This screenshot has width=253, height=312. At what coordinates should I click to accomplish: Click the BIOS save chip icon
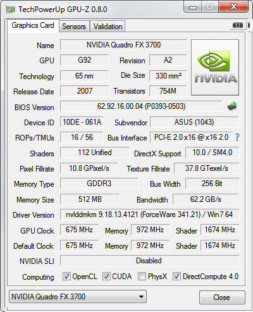[x=232, y=106]
